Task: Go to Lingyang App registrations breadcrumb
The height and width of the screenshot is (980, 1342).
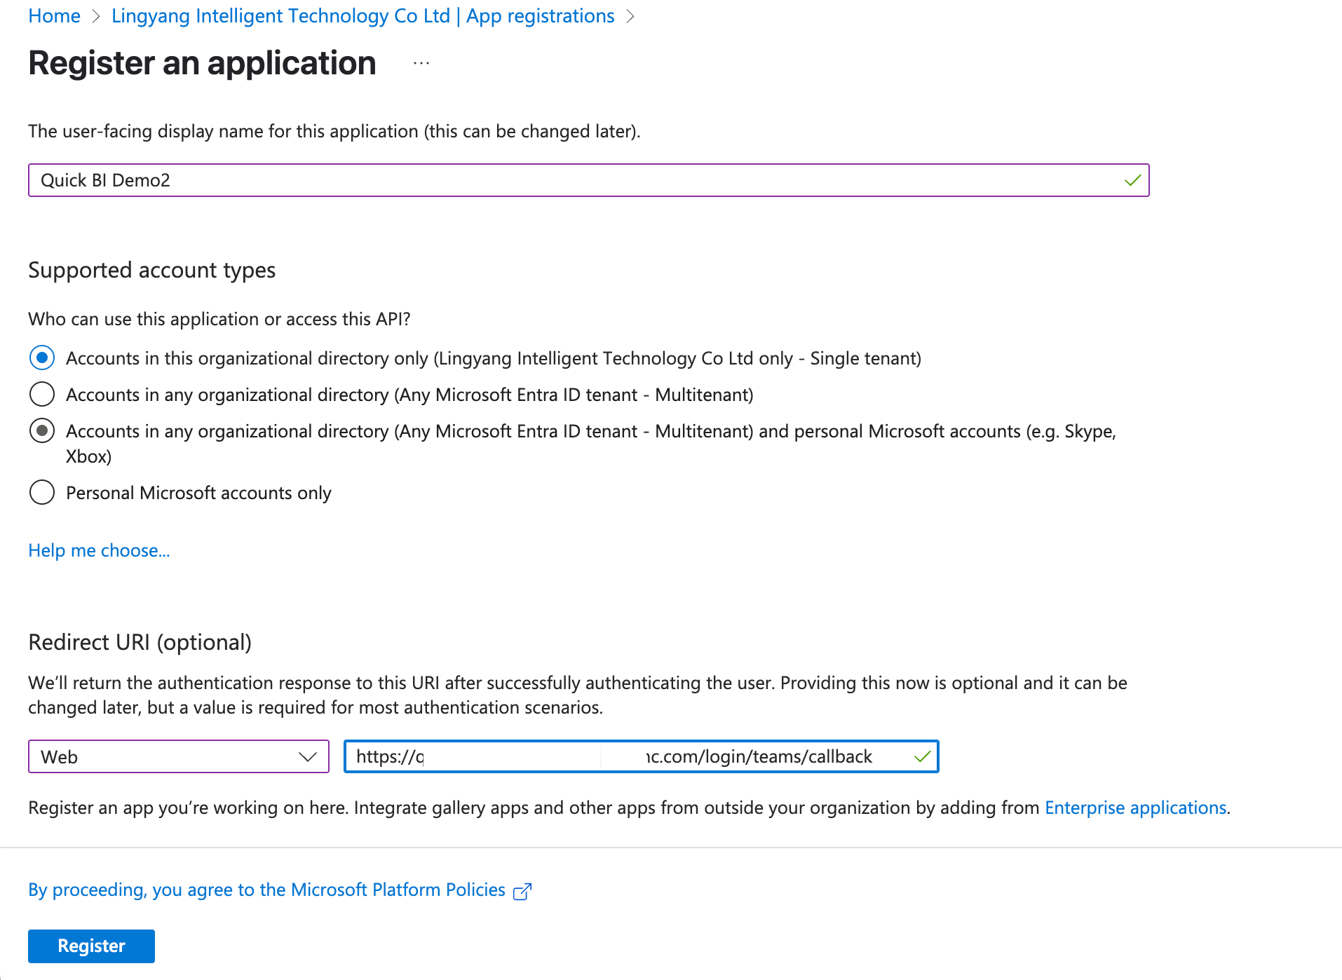Action: tap(362, 16)
